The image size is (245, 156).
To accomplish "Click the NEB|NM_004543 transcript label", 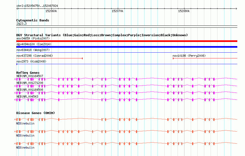I will (x=27, y=97).
